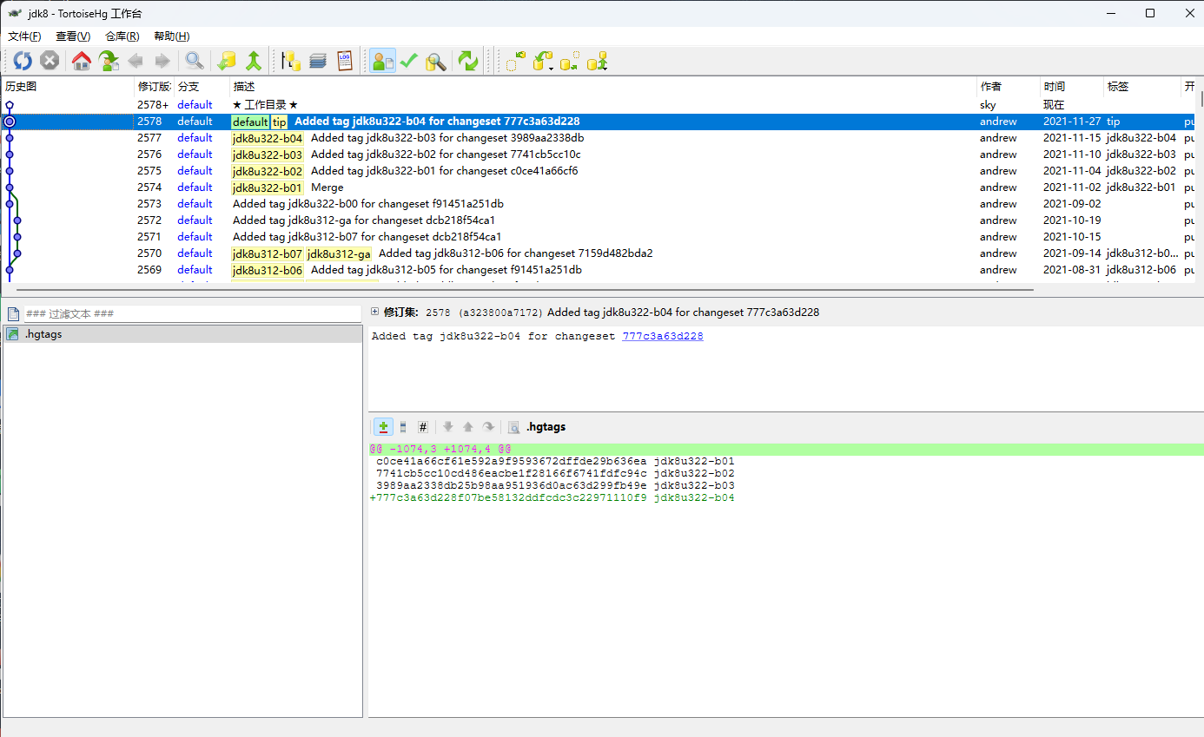Viewport: 1204px width, 737px height.
Task: Open the push outgoing dropdown arrow
Action: pos(605,68)
